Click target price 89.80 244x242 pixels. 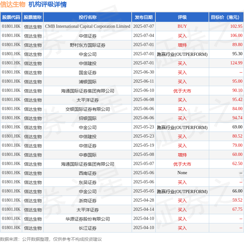[x=237, y=45]
